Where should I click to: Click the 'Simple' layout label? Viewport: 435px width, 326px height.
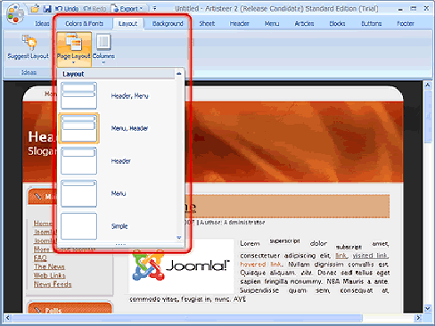click(119, 226)
